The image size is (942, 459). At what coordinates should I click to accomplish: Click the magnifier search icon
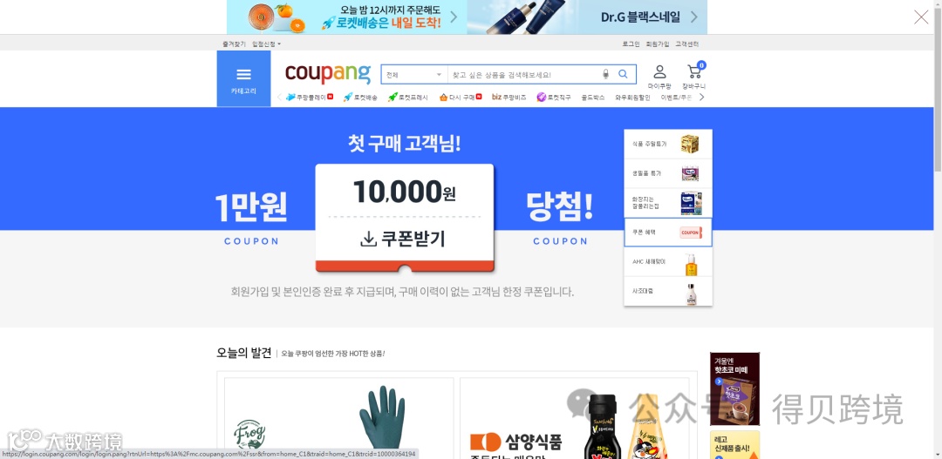click(623, 74)
